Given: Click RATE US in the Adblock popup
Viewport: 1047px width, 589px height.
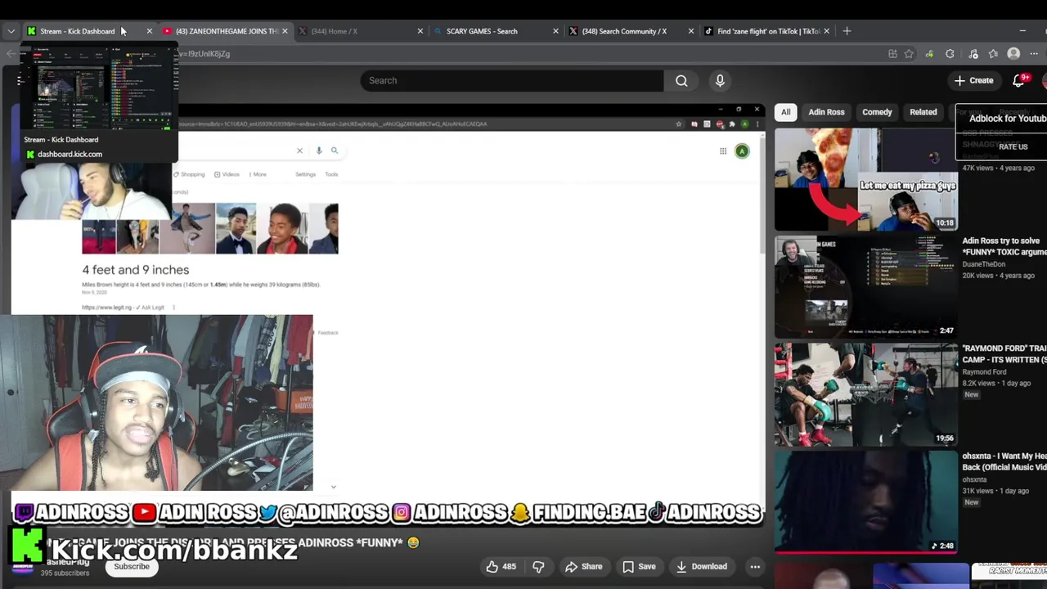Looking at the screenshot, I should pyautogui.click(x=1013, y=146).
